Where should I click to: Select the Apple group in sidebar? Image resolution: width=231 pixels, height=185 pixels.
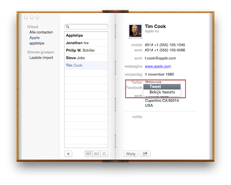click(x=35, y=38)
